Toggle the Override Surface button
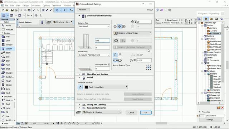 click(x=80, y=87)
